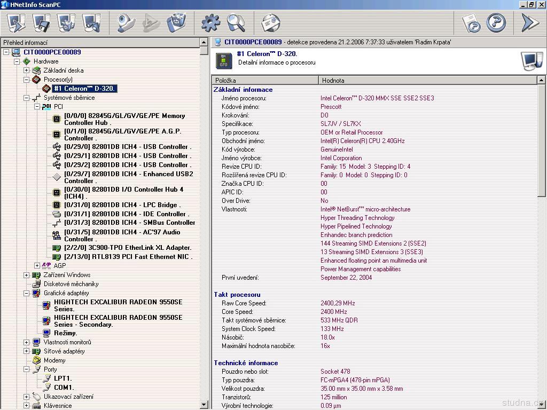Click the envelope mail icon in toolbar
Viewport: 547px width, 410px height.
[x=271, y=23]
